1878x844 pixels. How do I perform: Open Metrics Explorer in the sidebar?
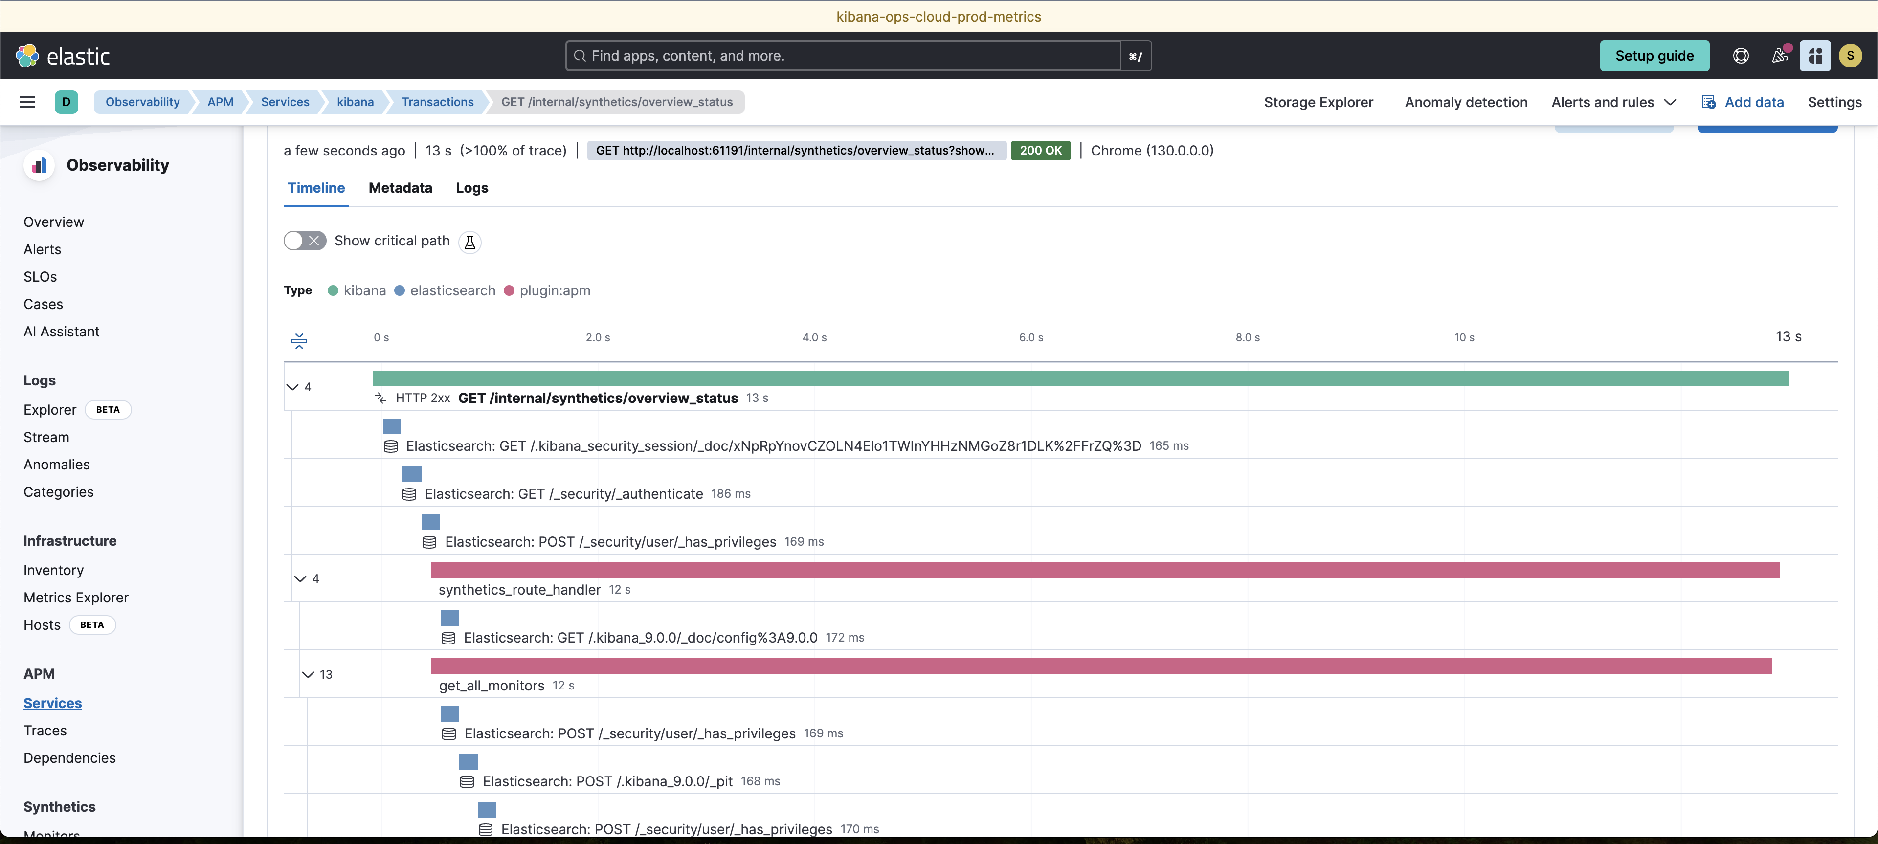tap(76, 598)
